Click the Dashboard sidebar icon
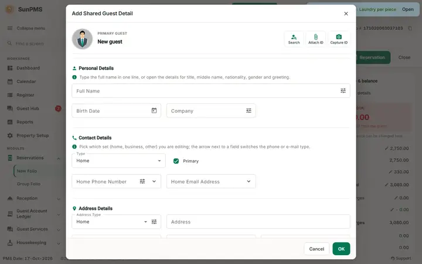This screenshot has height=264, width=422. coord(10,68)
